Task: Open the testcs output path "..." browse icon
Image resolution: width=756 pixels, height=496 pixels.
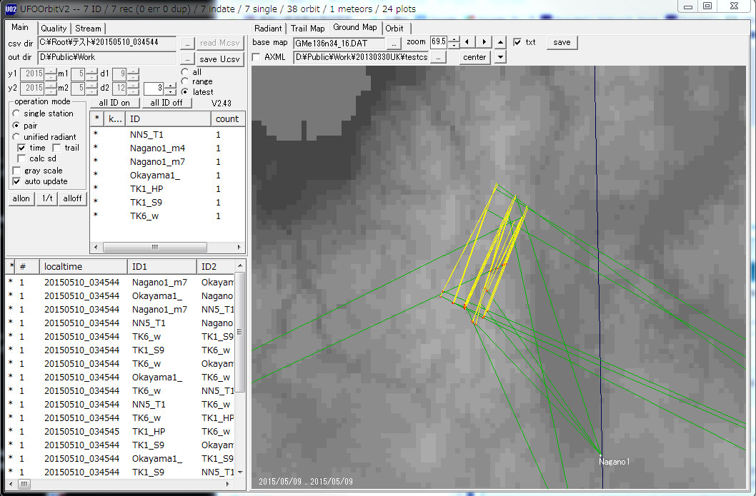Action: point(438,57)
